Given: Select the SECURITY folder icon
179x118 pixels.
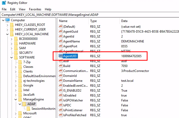Looking at the screenshot, I should (16, 53).
